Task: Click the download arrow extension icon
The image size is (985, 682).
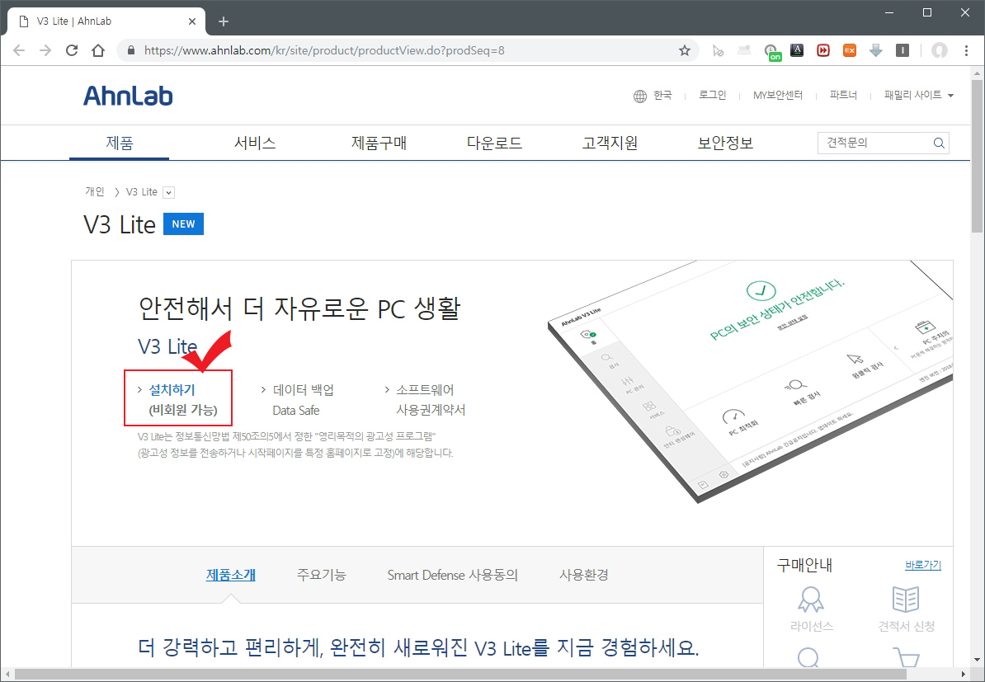Action: 876,50
